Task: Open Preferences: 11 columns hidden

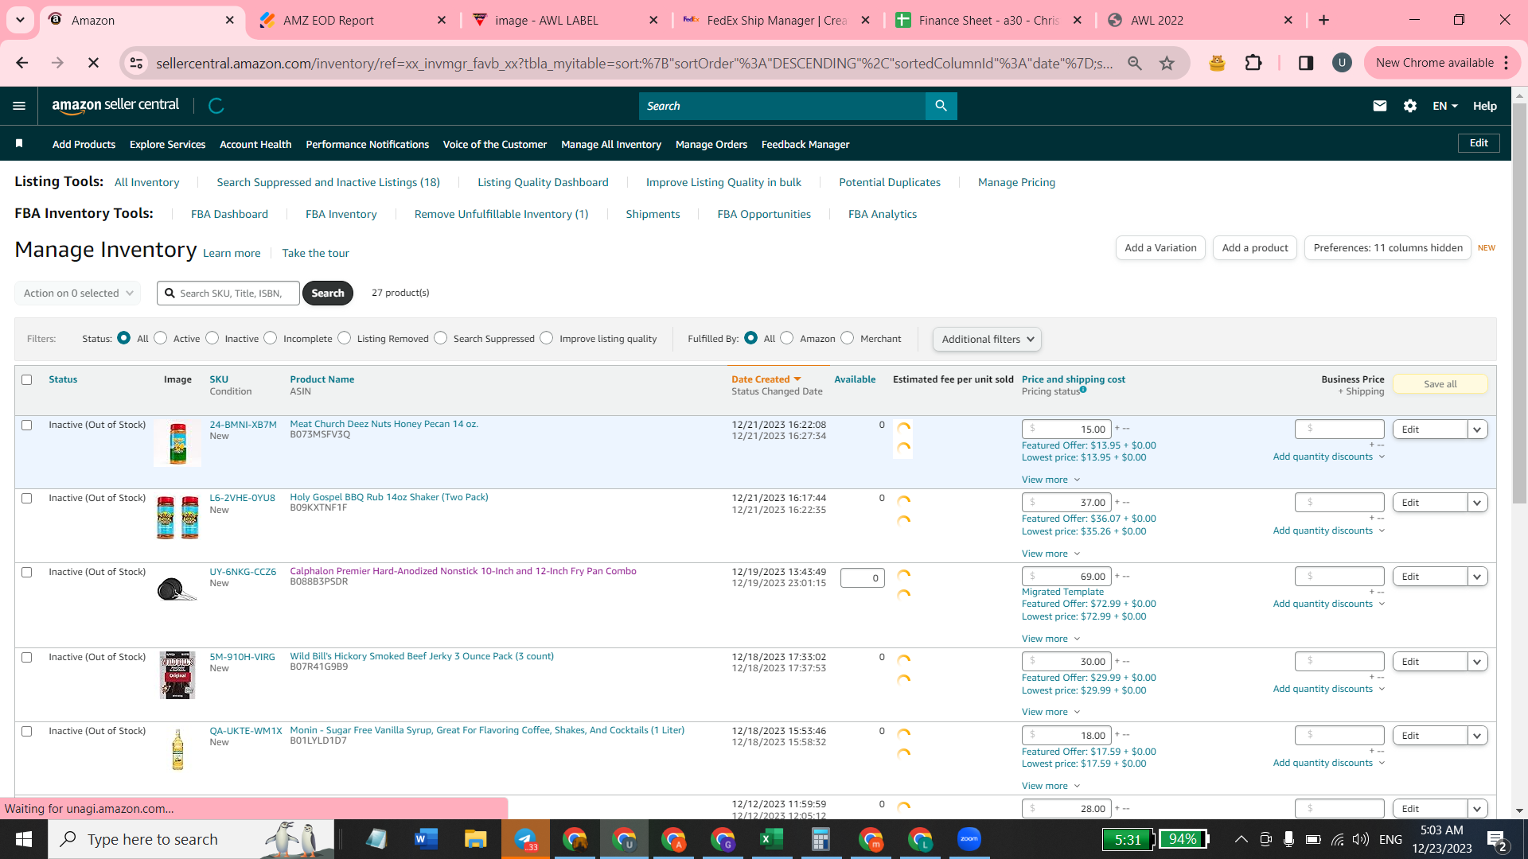Action: 1387,247
